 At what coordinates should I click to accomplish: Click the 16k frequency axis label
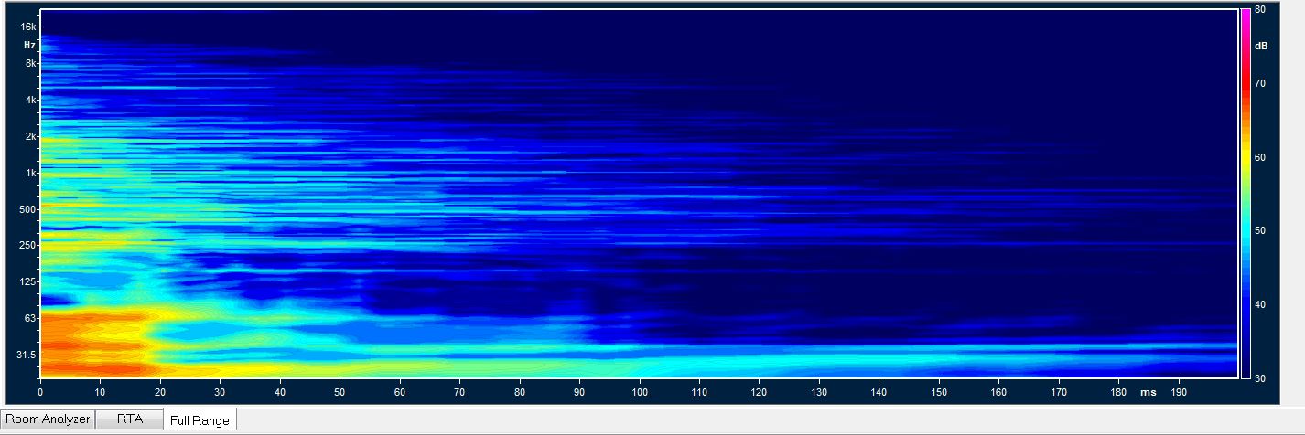pyautogui.click(x=29, y=27)
